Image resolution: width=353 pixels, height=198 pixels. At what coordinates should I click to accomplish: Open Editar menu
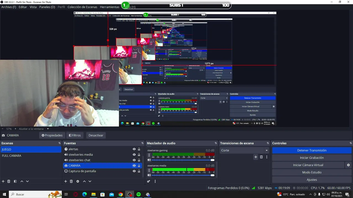(x=23, y=7)
